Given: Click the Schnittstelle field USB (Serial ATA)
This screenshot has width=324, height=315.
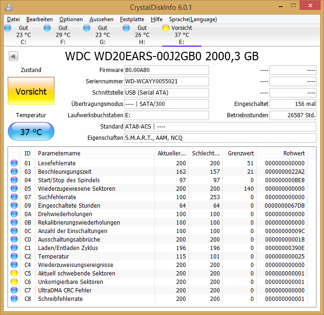Looking at the screenshot, I should pyautogui.click(x=167, y=93).
